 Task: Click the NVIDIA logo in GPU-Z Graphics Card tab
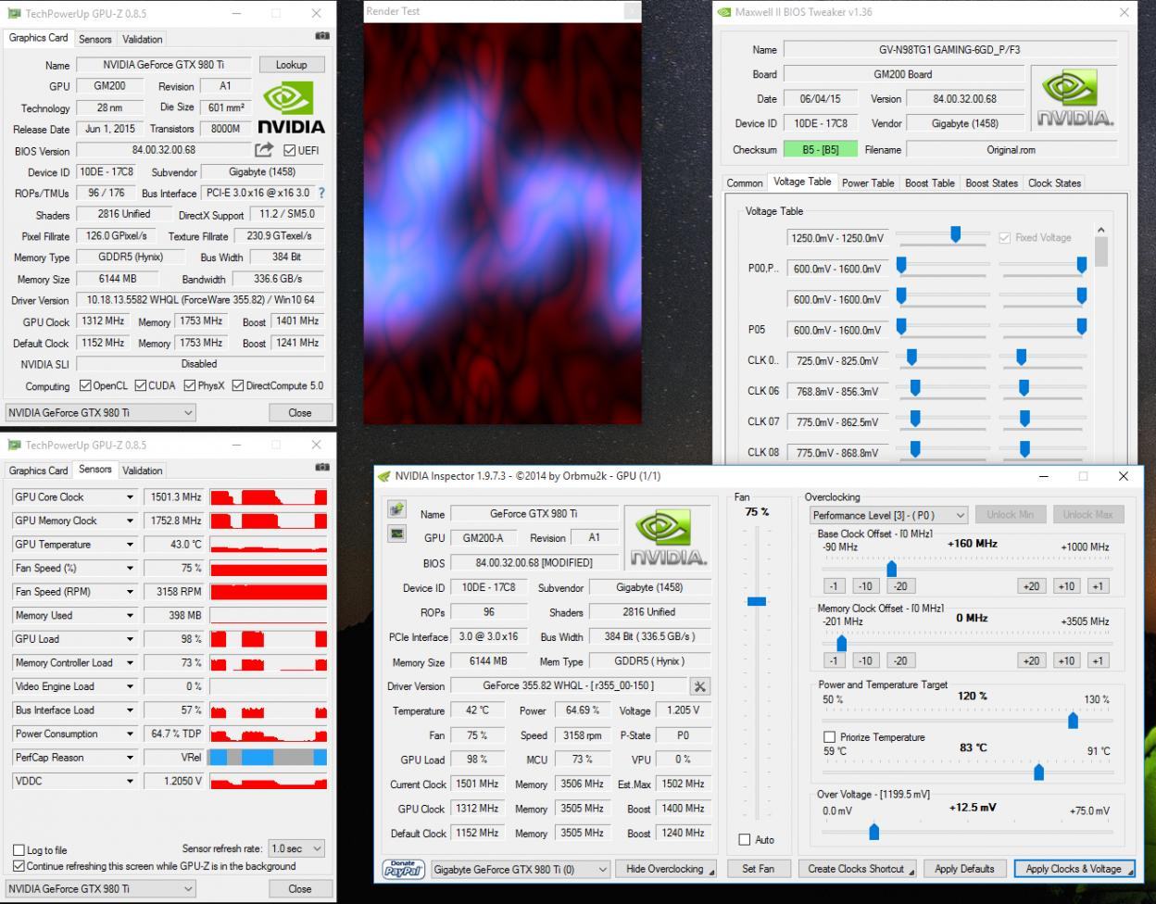pos(291,107)
